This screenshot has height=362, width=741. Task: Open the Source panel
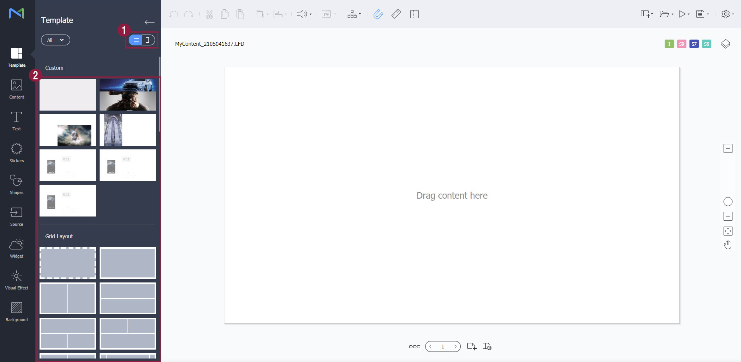(17, 217)
